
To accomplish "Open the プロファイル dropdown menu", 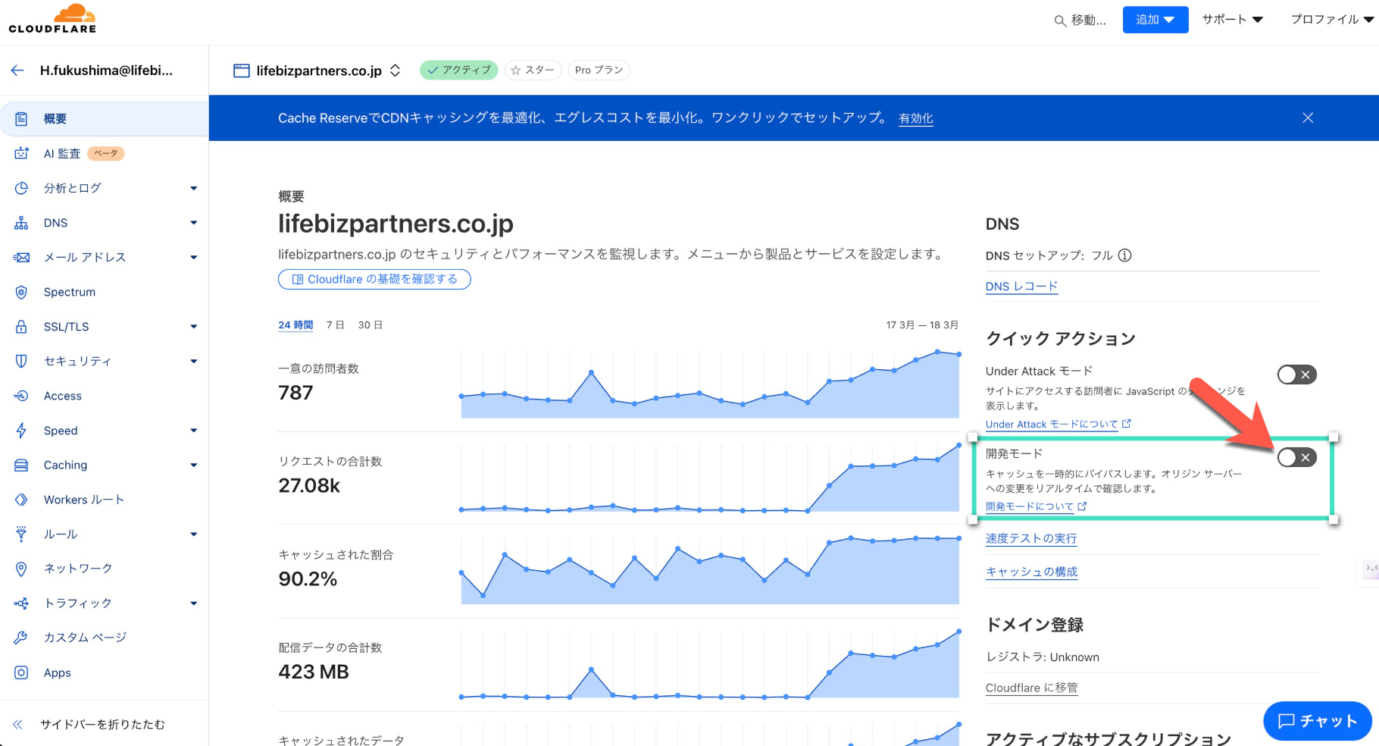I will (x=1332, y=20).
